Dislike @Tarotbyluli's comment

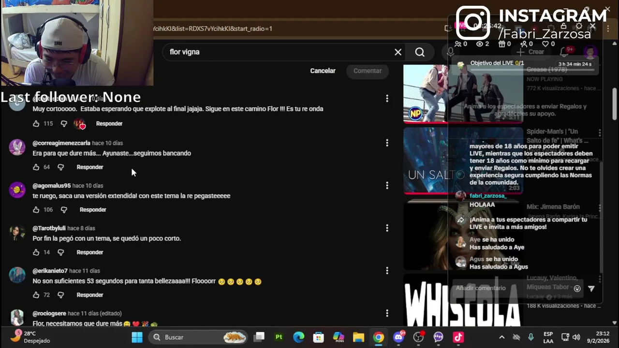click(x=61, y=252)
